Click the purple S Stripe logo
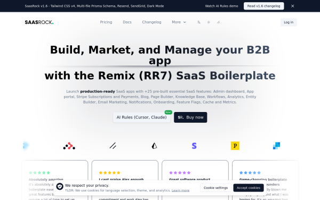This screenshot has height=200, width=320. coord(194,146)
